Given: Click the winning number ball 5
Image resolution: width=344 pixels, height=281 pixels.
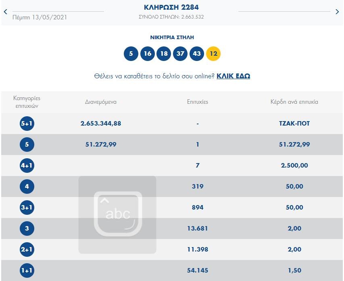Looking at the screenshot, I should [x=131, y=54].
